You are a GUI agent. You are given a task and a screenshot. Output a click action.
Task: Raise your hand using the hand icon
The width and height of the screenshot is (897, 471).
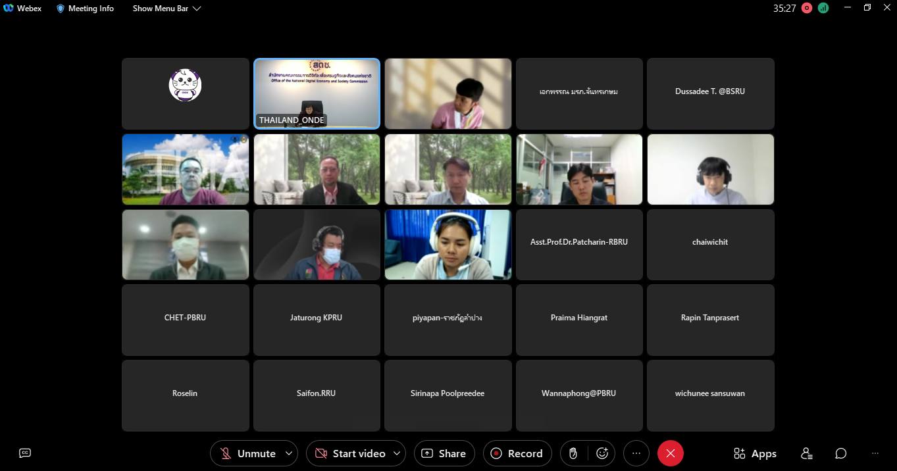[573, 453]
